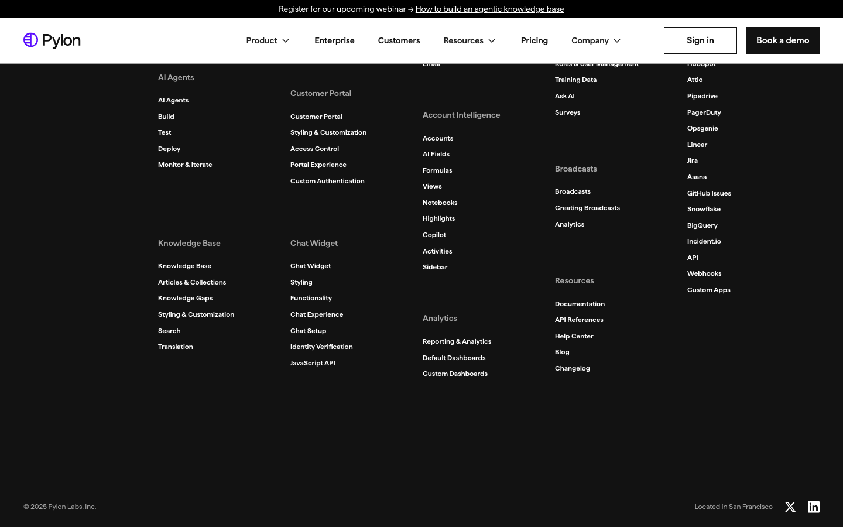843x527 pixels.
Task: Open the Monitor & Iterate footer link
Action: (185, 165)
